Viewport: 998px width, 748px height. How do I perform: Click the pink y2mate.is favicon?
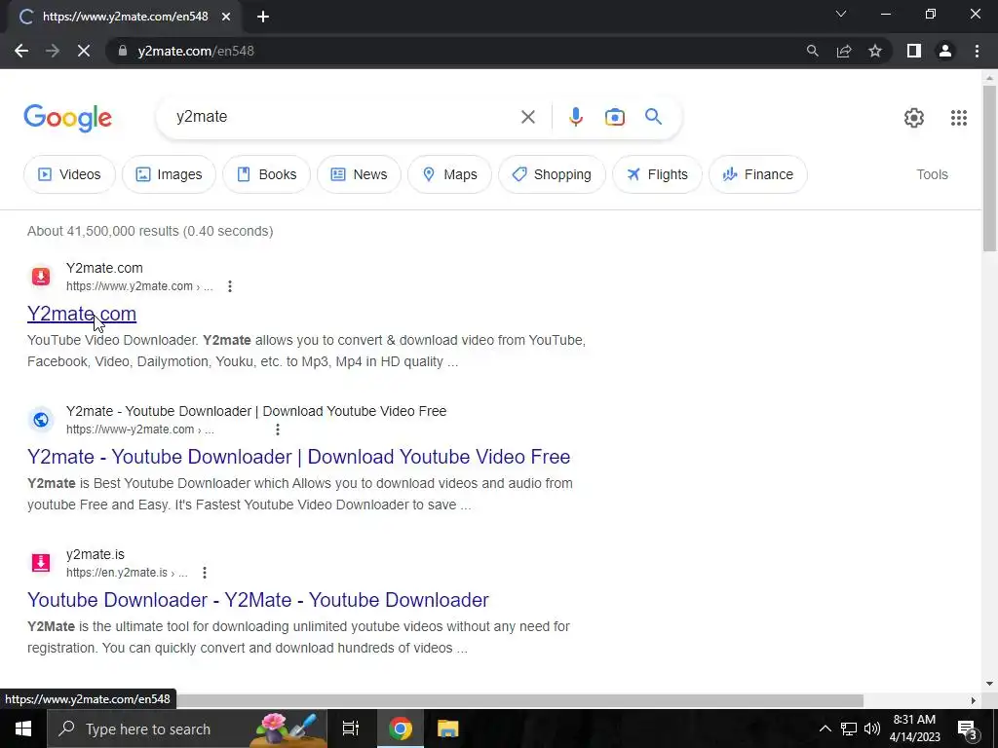pyautogui.click(x=41, y=563)
